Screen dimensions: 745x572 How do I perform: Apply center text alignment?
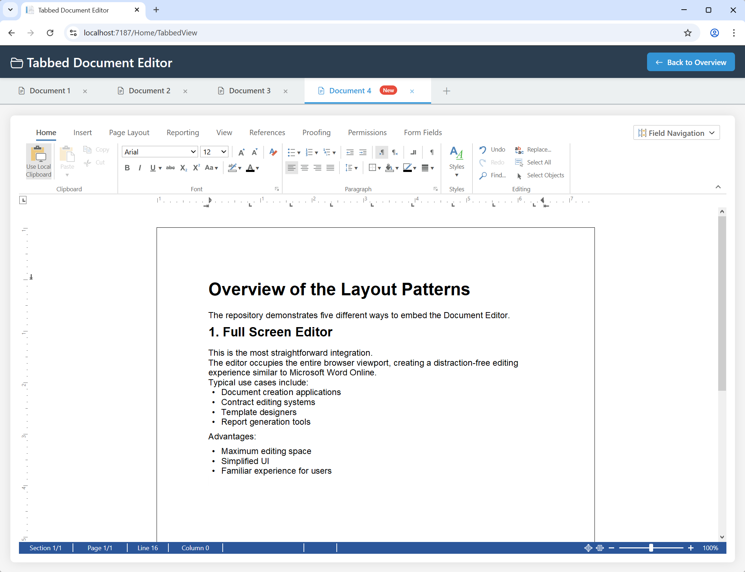pyautogui.click(x=304, y=168)
